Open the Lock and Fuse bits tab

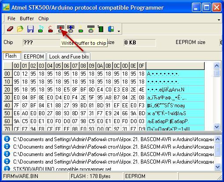69,57
